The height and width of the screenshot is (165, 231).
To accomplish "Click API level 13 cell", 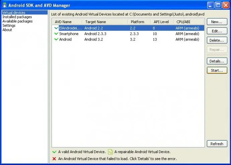I will (x=155, y=39).
